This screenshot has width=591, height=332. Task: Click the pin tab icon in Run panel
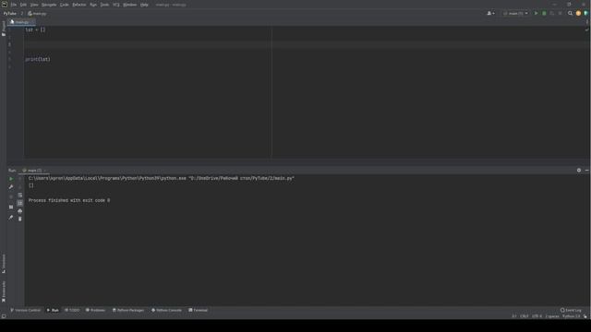(11, 218)
